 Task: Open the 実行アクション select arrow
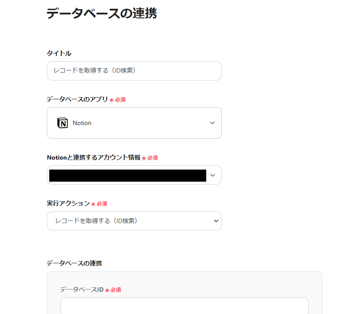pyautogui.click(x=216, y=221)
